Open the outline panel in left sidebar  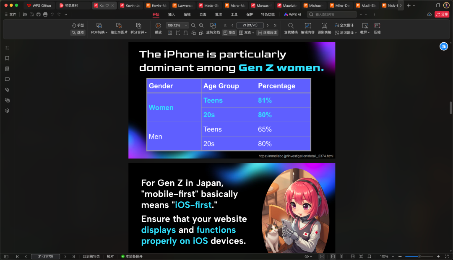click(7, 48)
